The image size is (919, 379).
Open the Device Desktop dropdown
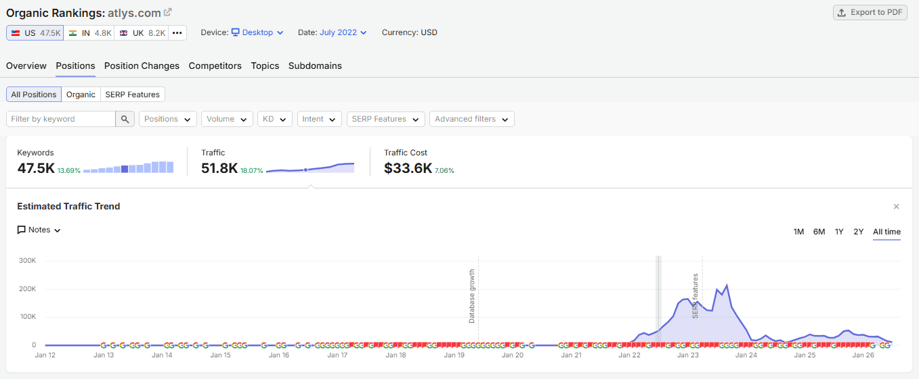click(257, 32)
